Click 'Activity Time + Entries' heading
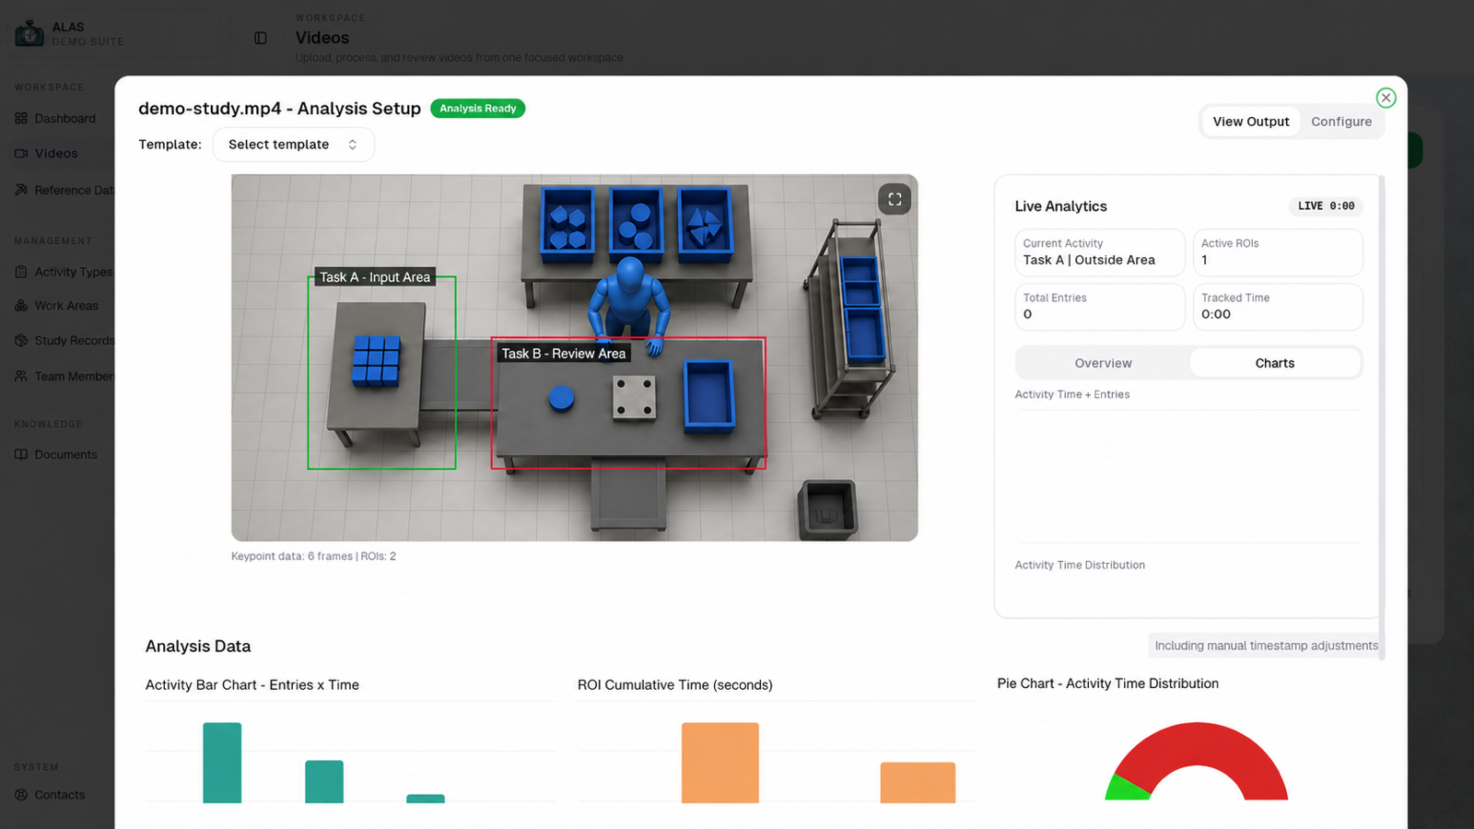1474x829 pixels. pos(1072,394)
